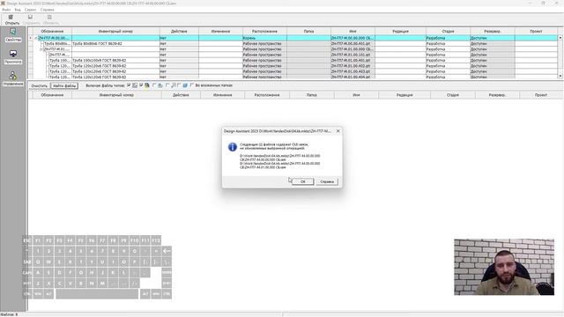Select the Труба 80x80x... tree row
Viewport: 564px width, 317px height.
tap(56, 43)
